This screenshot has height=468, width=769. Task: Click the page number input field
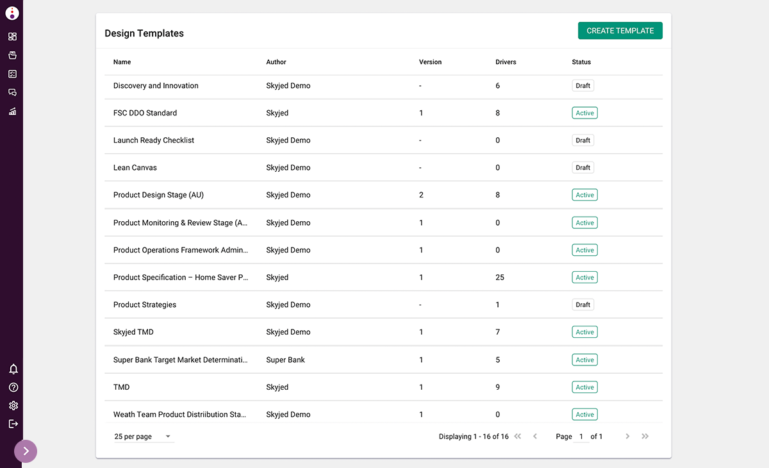pos(581,437)
